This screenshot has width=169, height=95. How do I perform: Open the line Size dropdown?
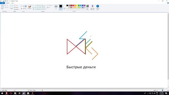56,7
